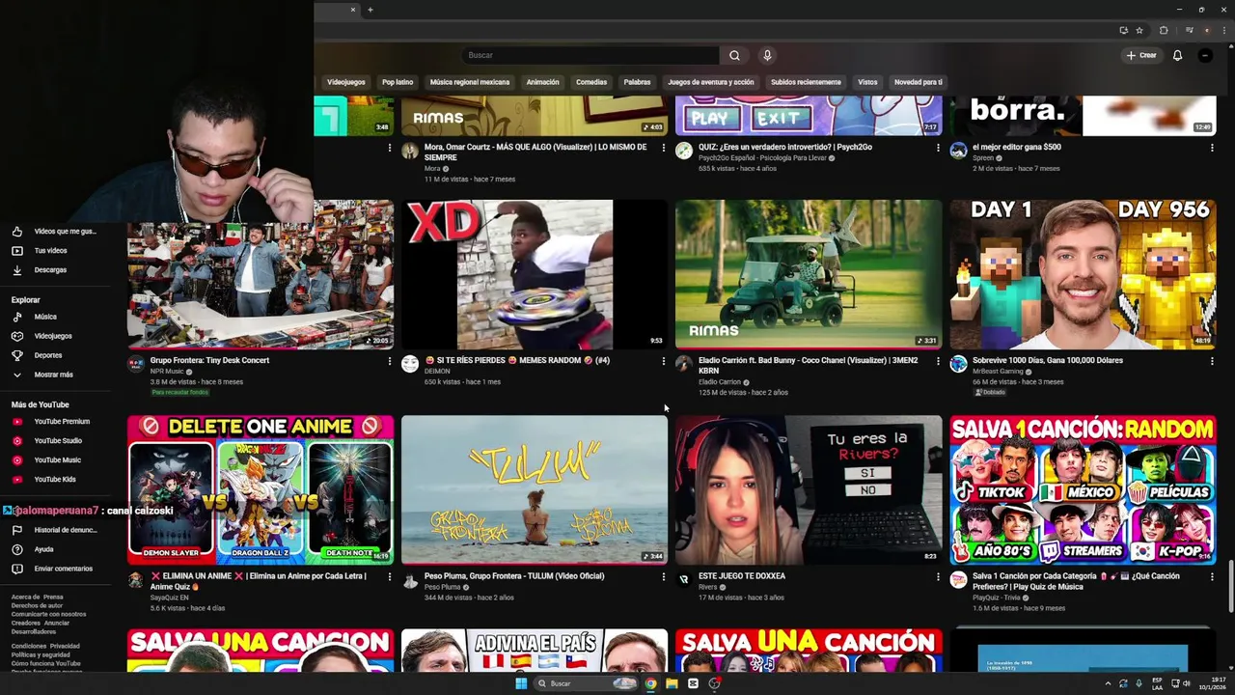Play MrBeast DAY 1 DAY 956 thumbnail
Viewport: 1235px width, 695px height.
[1083, 274]
